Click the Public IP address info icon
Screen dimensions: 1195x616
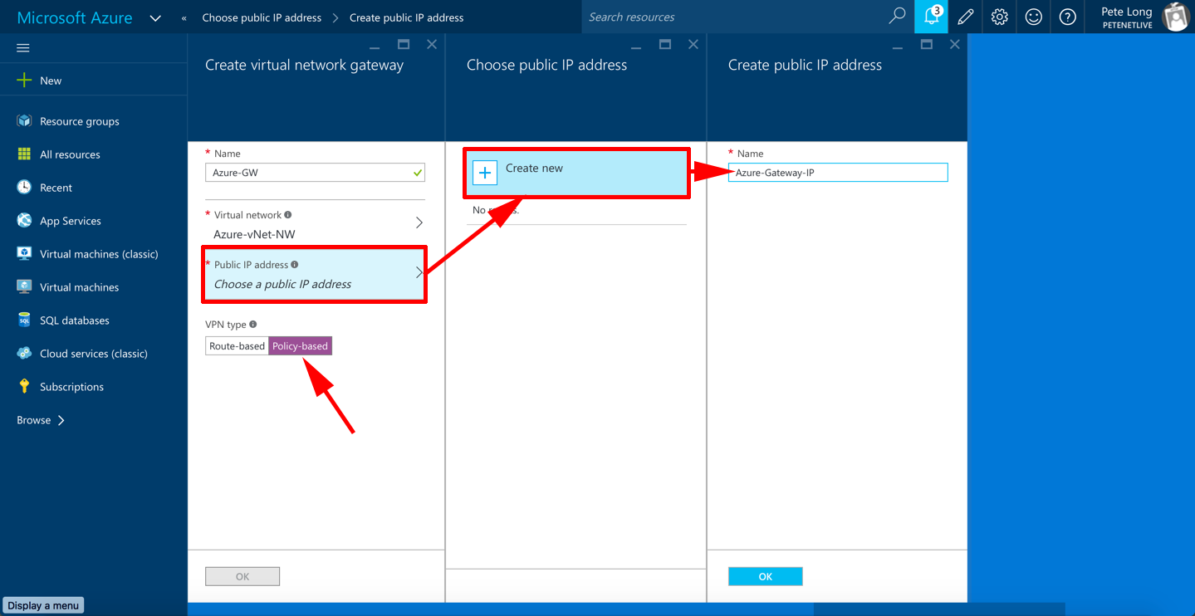pyautogui.click(x=295, y=265)
